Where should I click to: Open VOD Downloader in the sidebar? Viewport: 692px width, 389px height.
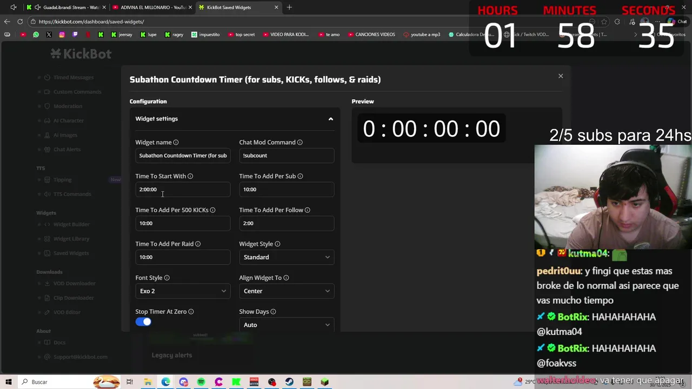pyautogui.click(x=74, y=283)
